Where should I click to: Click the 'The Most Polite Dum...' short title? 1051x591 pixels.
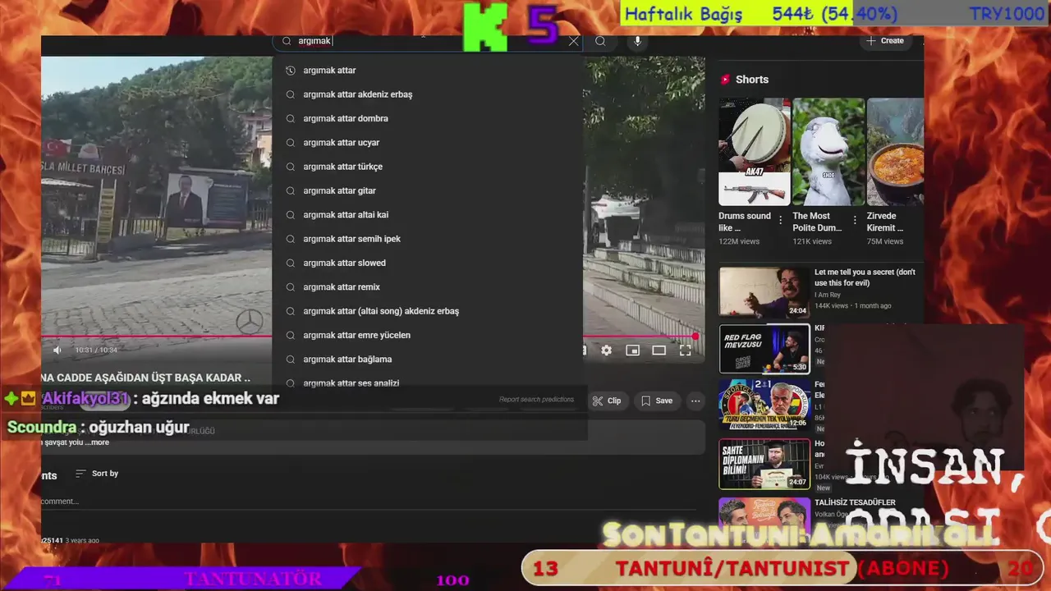point(818,222)
